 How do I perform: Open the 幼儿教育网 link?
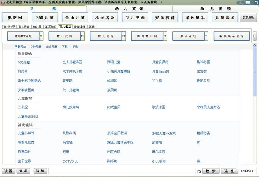71,107
